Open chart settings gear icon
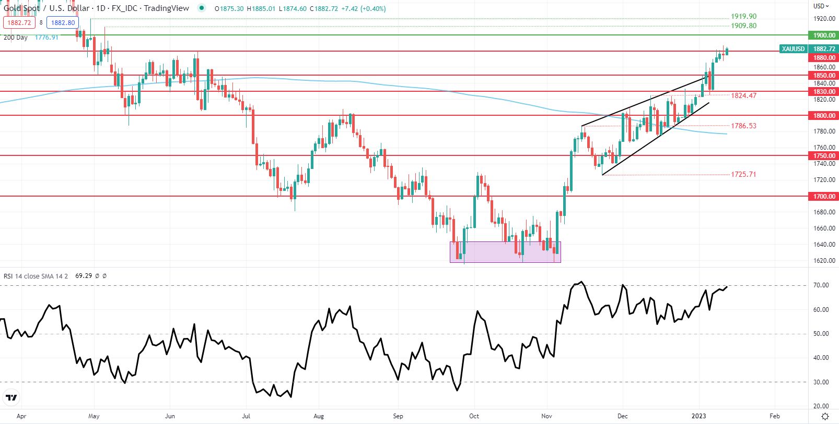The width and height of the screenshot is (839, 424). [825, 416]
